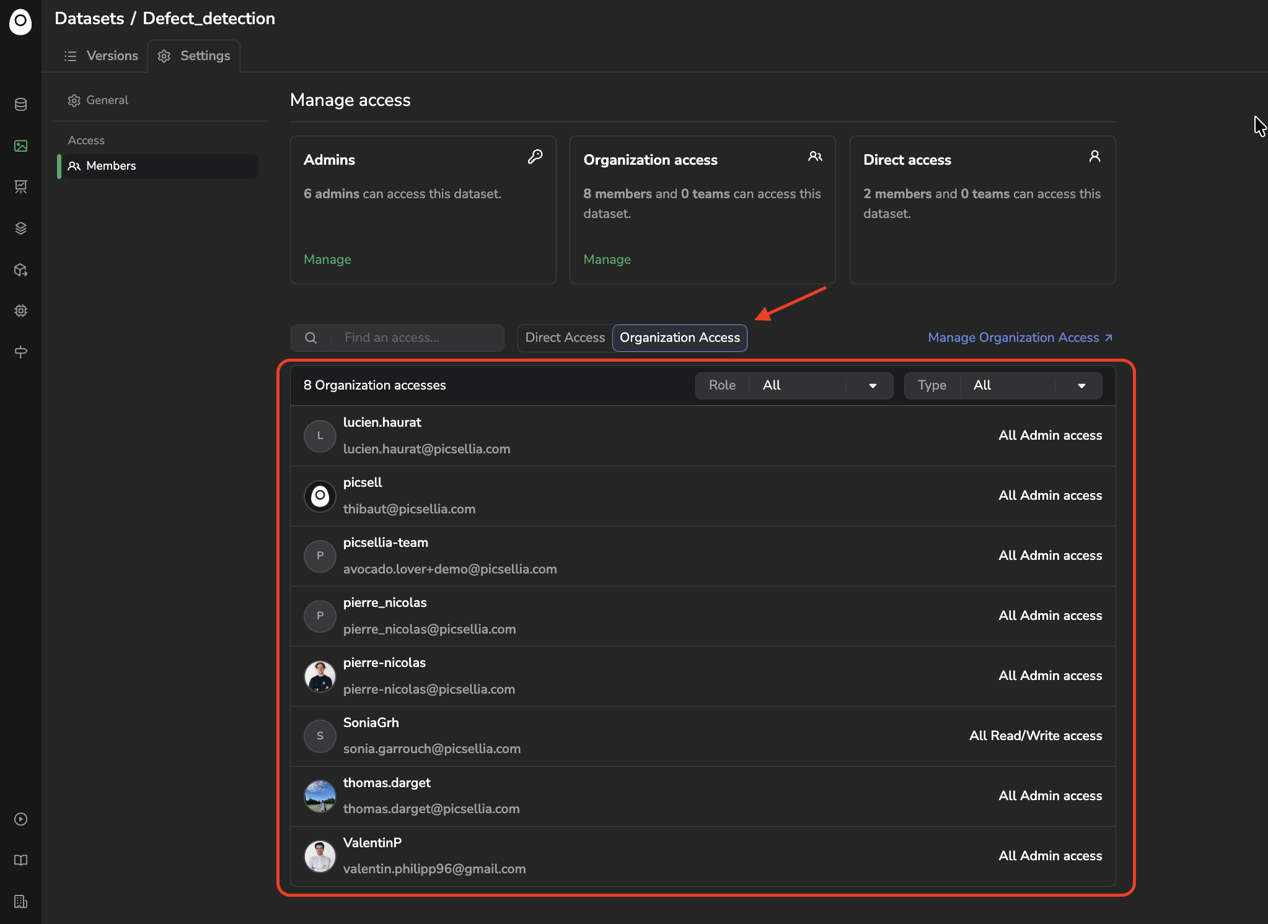Switch to Direct Access toggle
This screenshot has width=1268, height=924.
pyautogui.click(x=565, y=338)
